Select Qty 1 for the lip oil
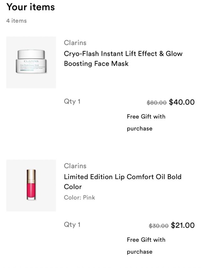The image size is (201, 268). coord(72,225)
